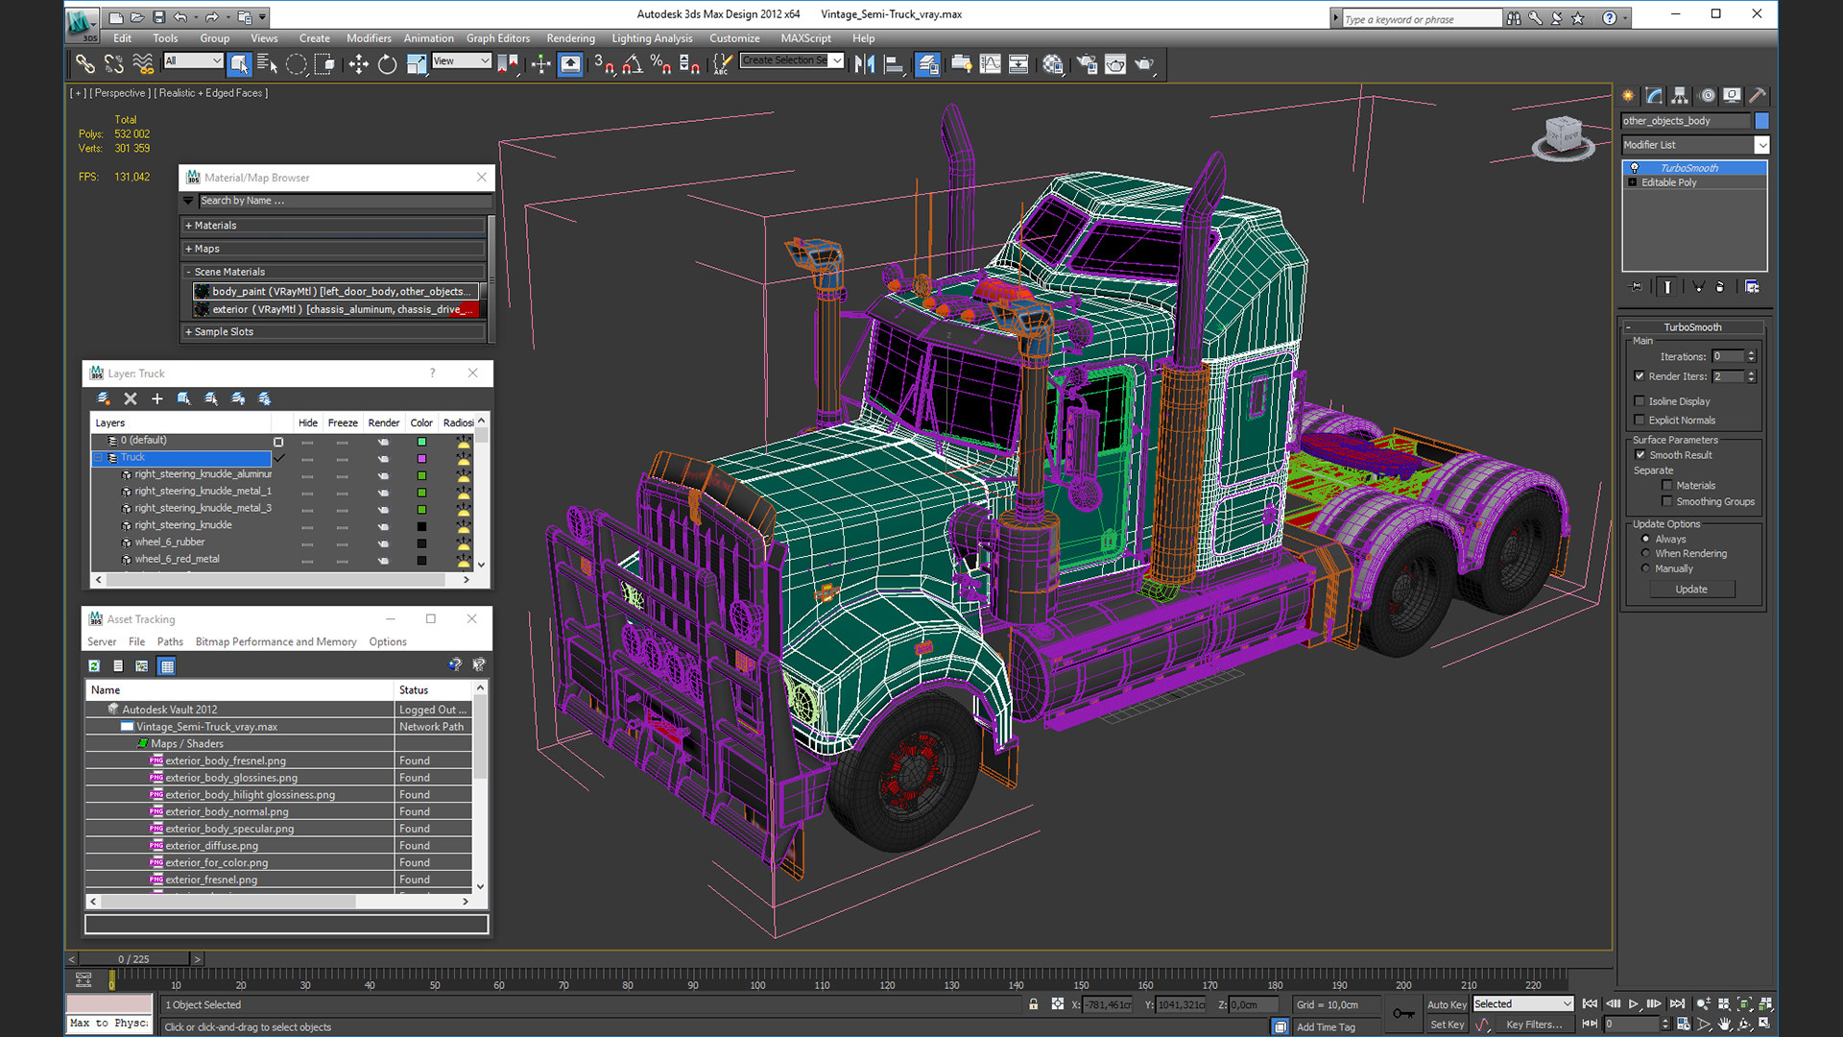The height and width of the screenshot is (1037, 1843).
Task: Click the Auto Key button
Action: pyautogui.click(x=1447, y=1004)
